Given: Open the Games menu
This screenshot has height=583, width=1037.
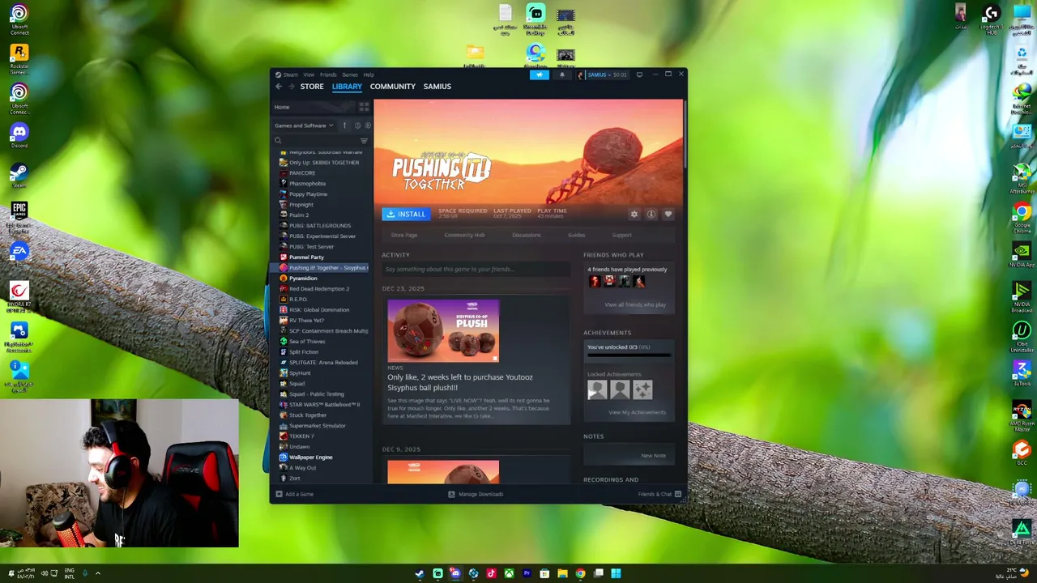Looking at the screenshot, I should click(x=350, y=74).
